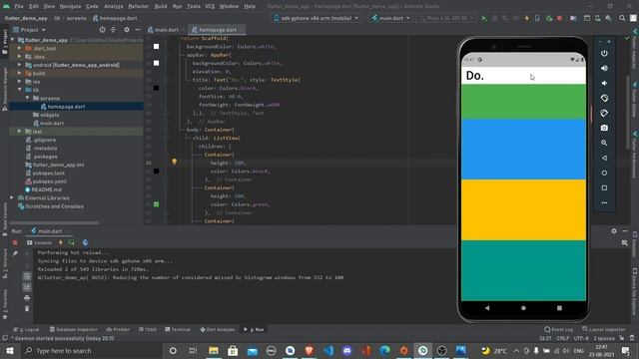This screenshot has height=359, width=639.
Task: Open Event Log in the status bar
Action: [558, 329]
